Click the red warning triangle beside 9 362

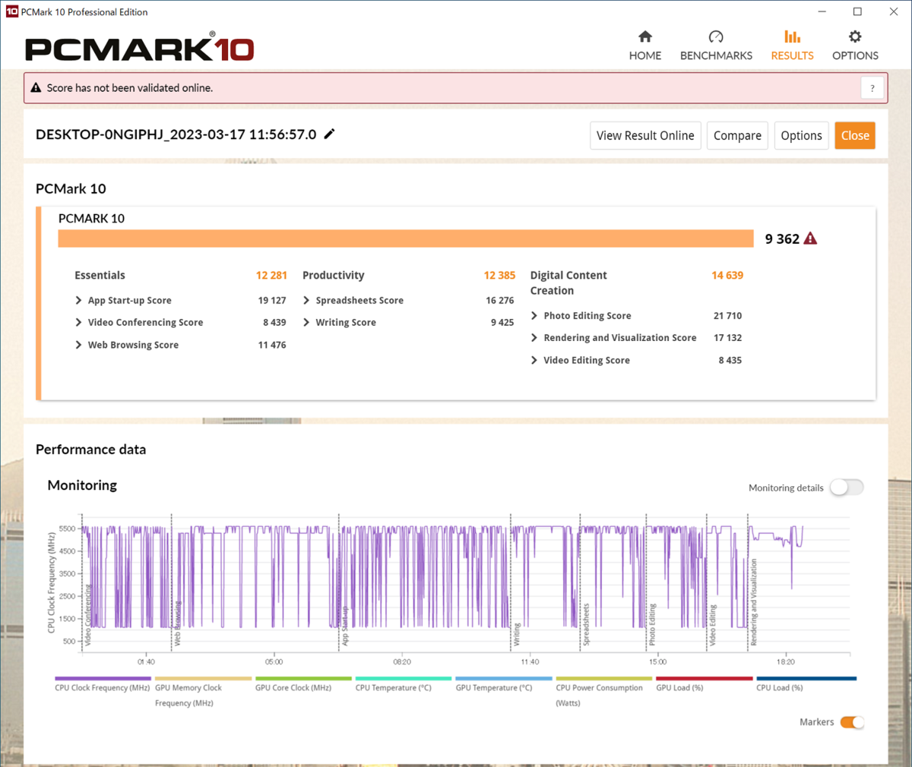coord(810,238)
